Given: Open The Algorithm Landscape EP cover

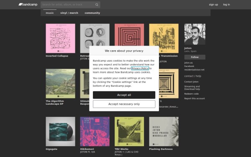Looking at the screenshot, I should [60, 83].
